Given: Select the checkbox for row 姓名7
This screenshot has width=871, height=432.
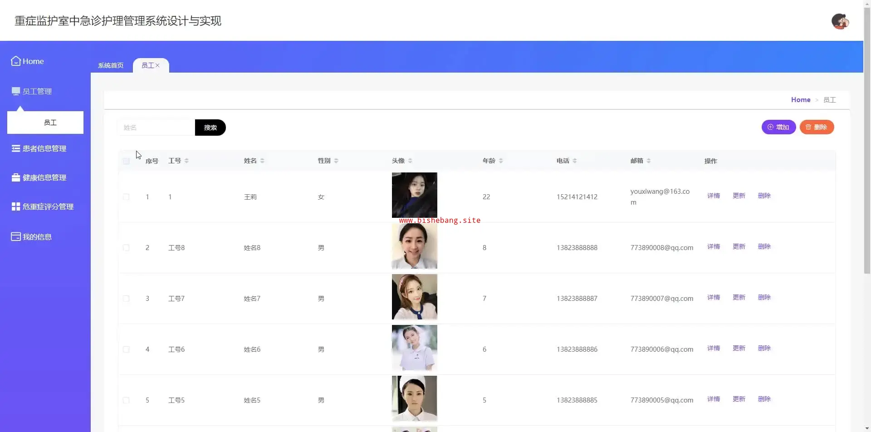Looking at the screenshot, I should tap(126, 299).
